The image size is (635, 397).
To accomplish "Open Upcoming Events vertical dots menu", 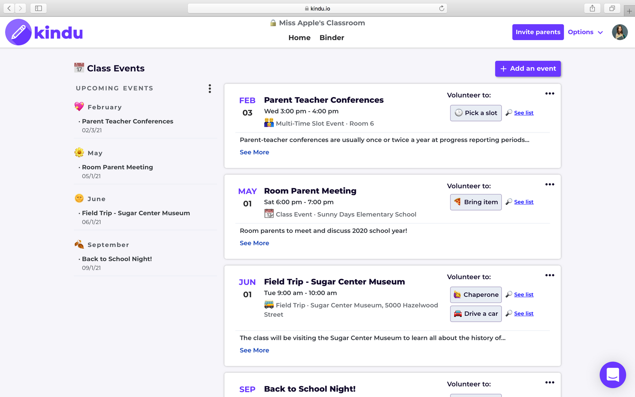I will (x=210, y=89).
